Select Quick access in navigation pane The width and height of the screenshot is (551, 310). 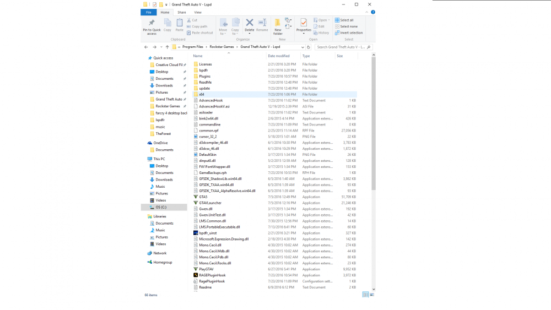163,58
